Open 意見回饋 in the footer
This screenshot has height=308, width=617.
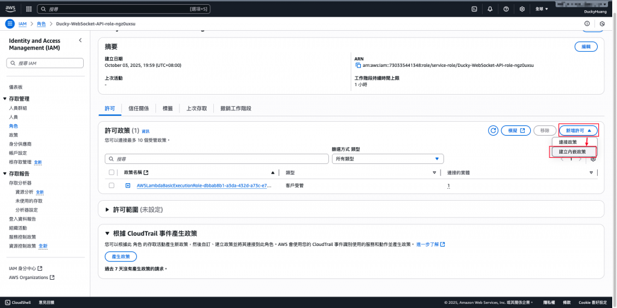[46, 303]
